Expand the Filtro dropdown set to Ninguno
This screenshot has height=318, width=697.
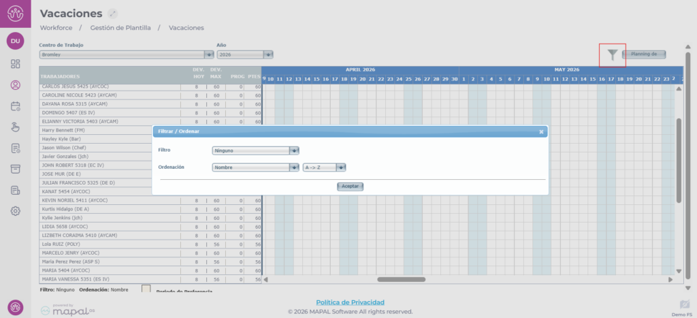pyautogui.click(x=294, y=151)
